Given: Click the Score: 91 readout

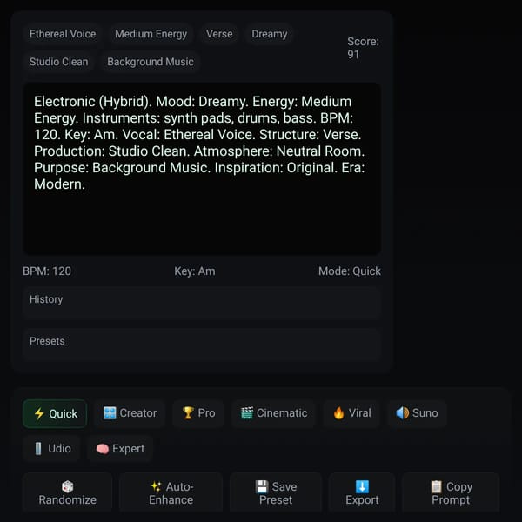Looking at the screenshot, I should [363, 48].
